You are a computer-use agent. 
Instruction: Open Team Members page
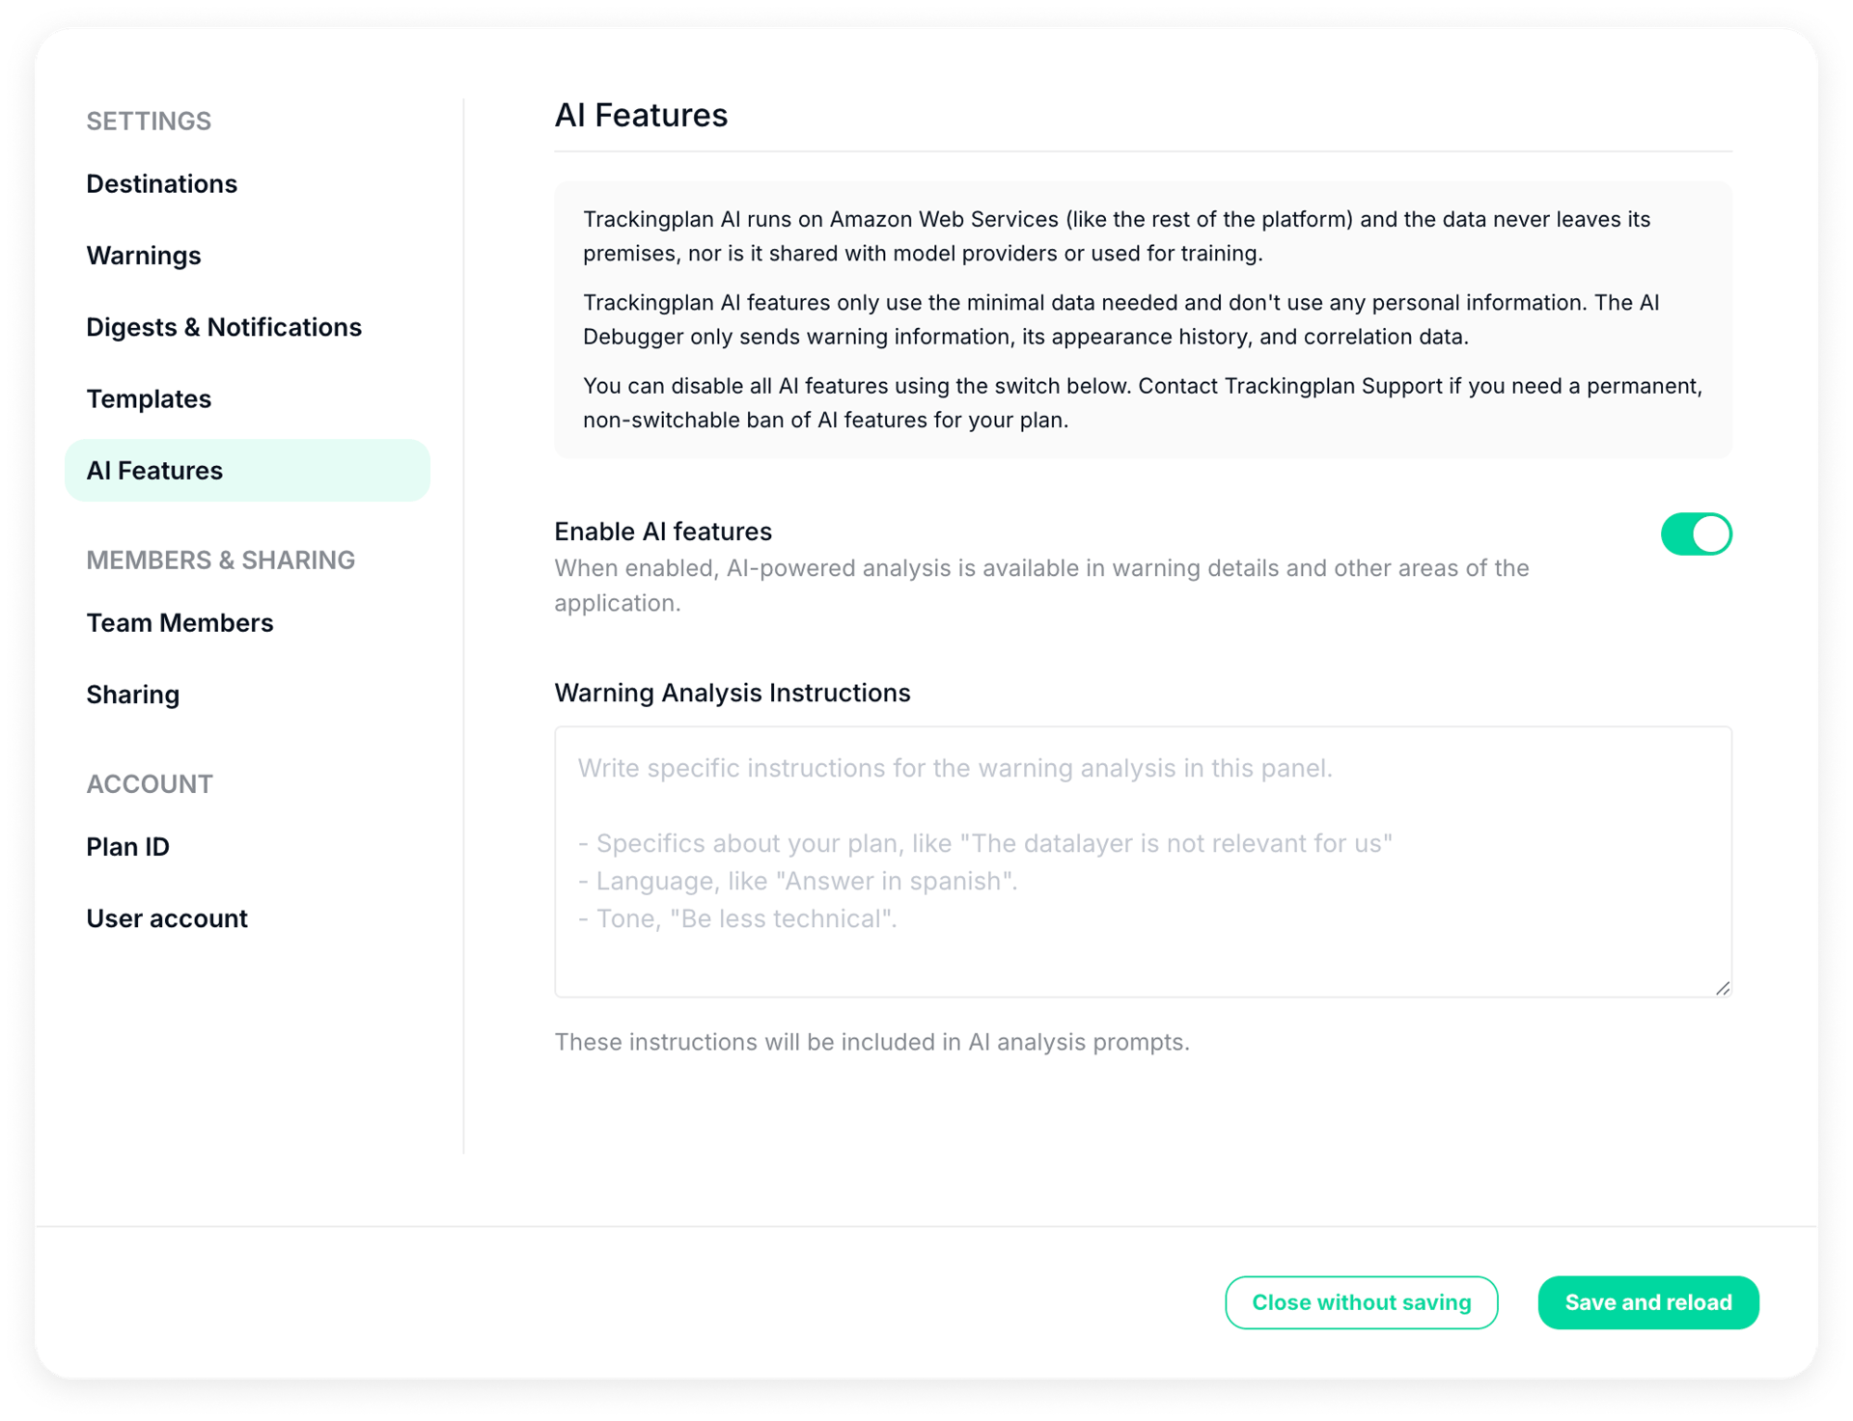(x=180, y=623)
